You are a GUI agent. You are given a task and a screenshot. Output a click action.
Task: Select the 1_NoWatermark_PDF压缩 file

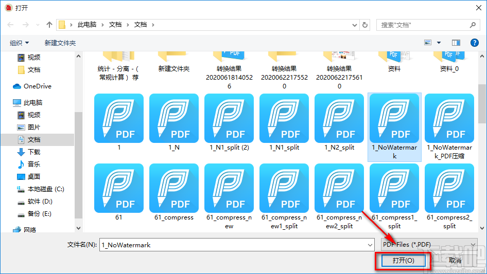(x=449, y=127)
